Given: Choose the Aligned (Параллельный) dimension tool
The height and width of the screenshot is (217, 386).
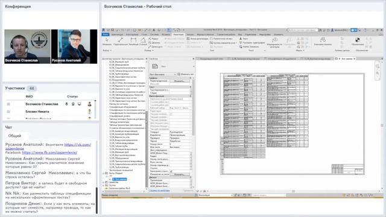Looking at the screenshot, I should pyautogui.click(x=120, y=42).
